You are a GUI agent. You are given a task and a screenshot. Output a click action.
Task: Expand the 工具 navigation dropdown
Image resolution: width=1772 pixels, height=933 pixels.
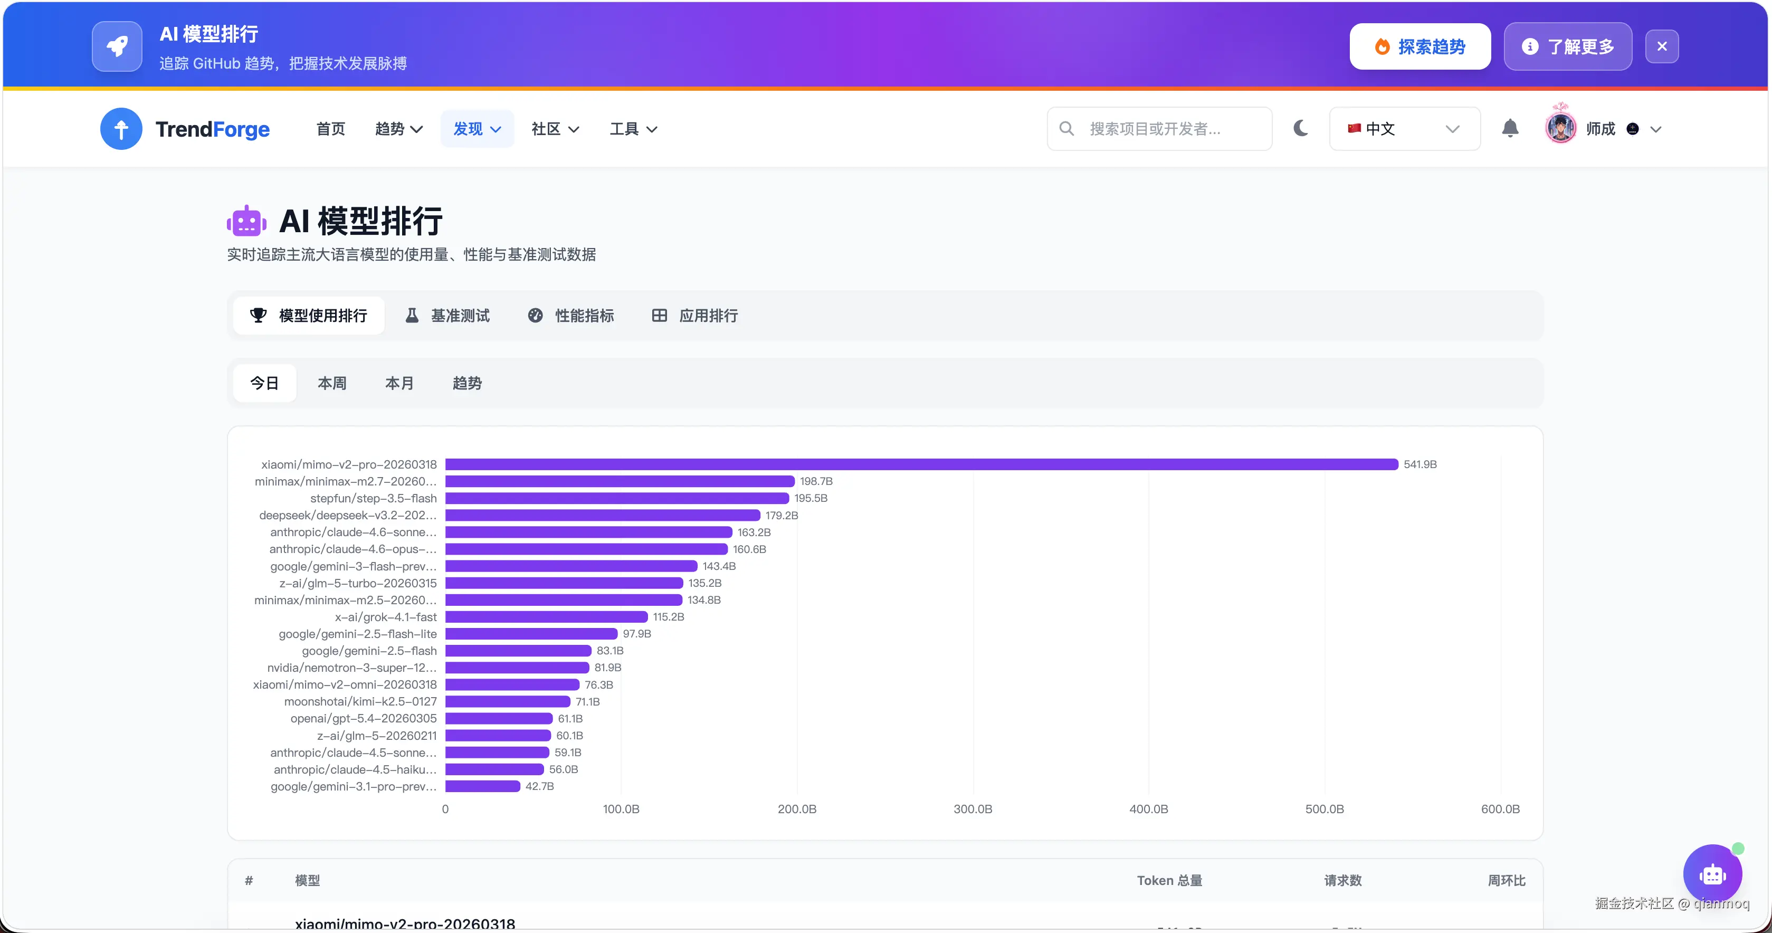click(x=632, y=129)
